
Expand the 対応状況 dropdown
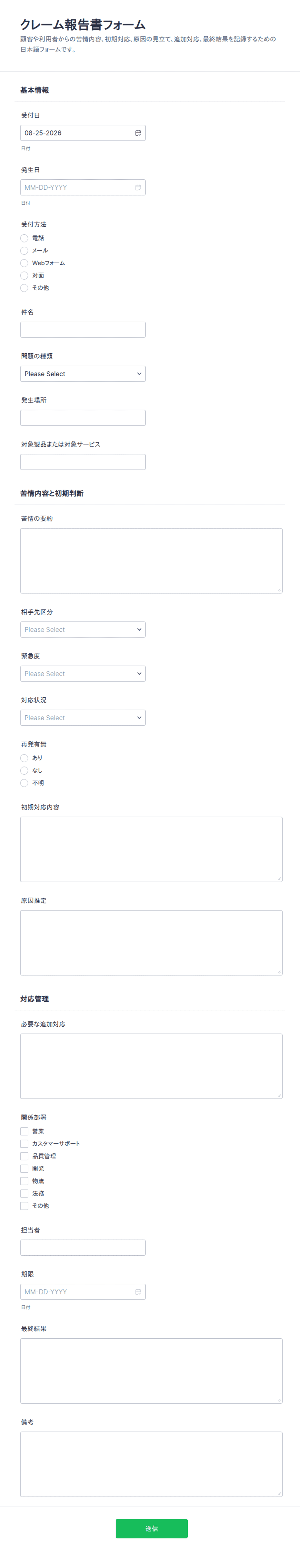pyautogui.click(x=83, y=718)
